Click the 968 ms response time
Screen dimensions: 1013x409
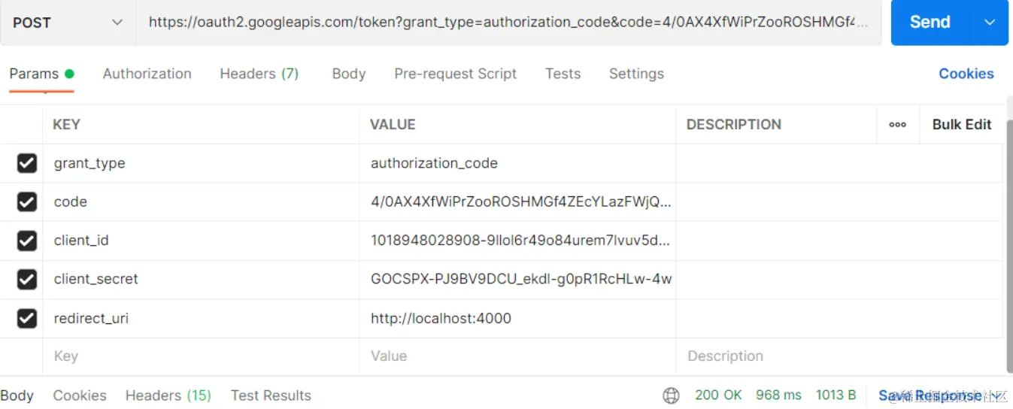tap(778, 395)
